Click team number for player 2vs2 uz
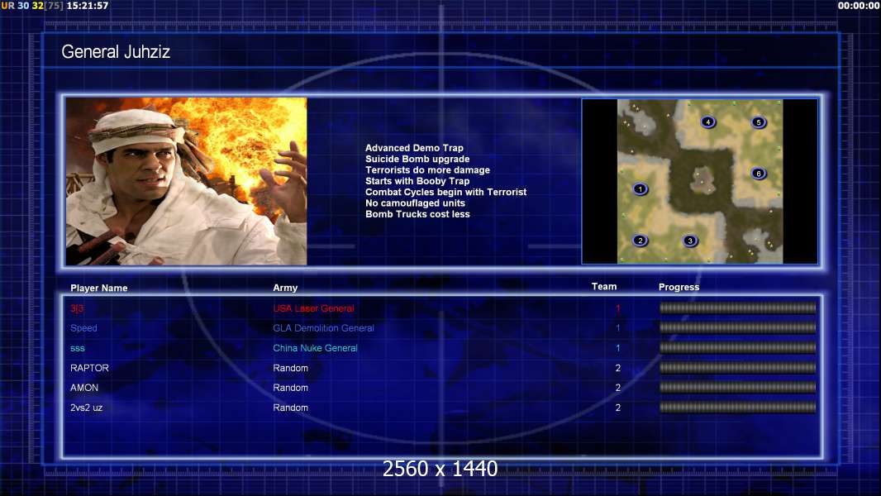 coord(618,408)
